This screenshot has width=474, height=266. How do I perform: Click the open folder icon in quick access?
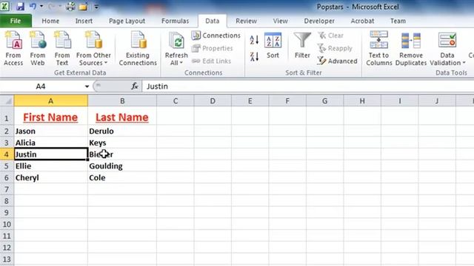coord(83,6)
